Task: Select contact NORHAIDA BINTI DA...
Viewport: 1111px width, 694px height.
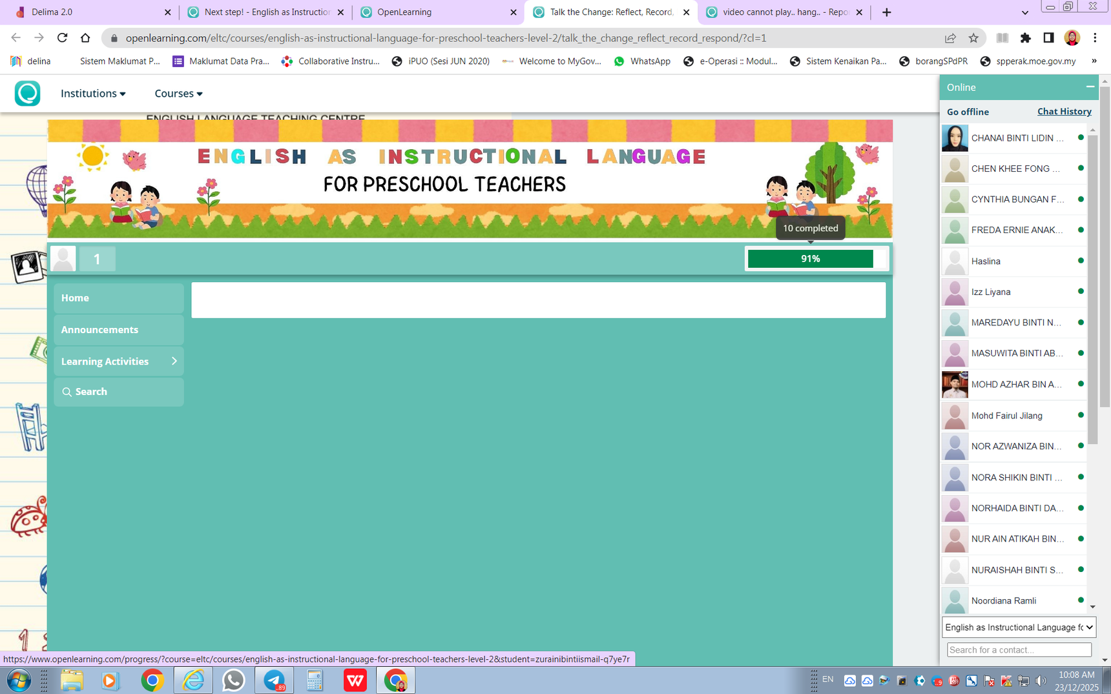Action: click(x=1013, y=509)
